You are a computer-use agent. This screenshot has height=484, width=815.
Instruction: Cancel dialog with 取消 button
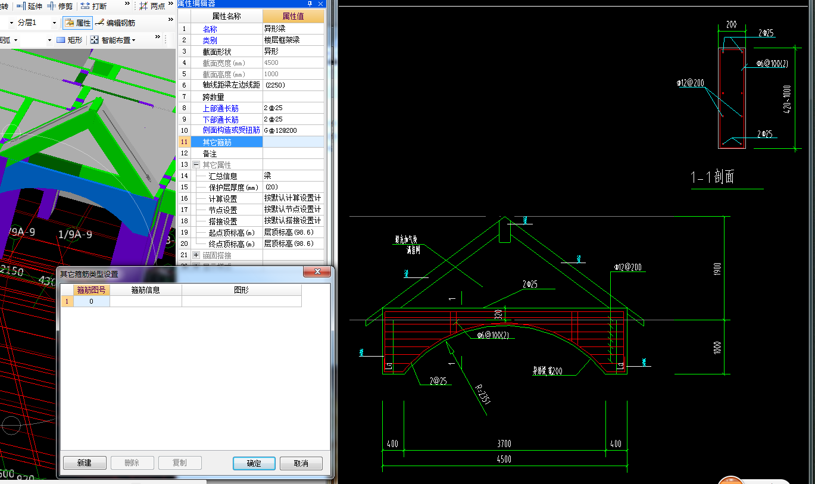pyautogui.click(x=301, y=463)
